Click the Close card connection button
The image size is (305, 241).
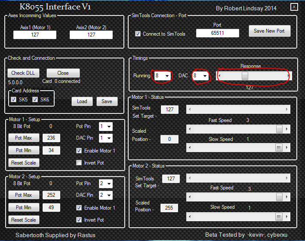coord(63,73)
